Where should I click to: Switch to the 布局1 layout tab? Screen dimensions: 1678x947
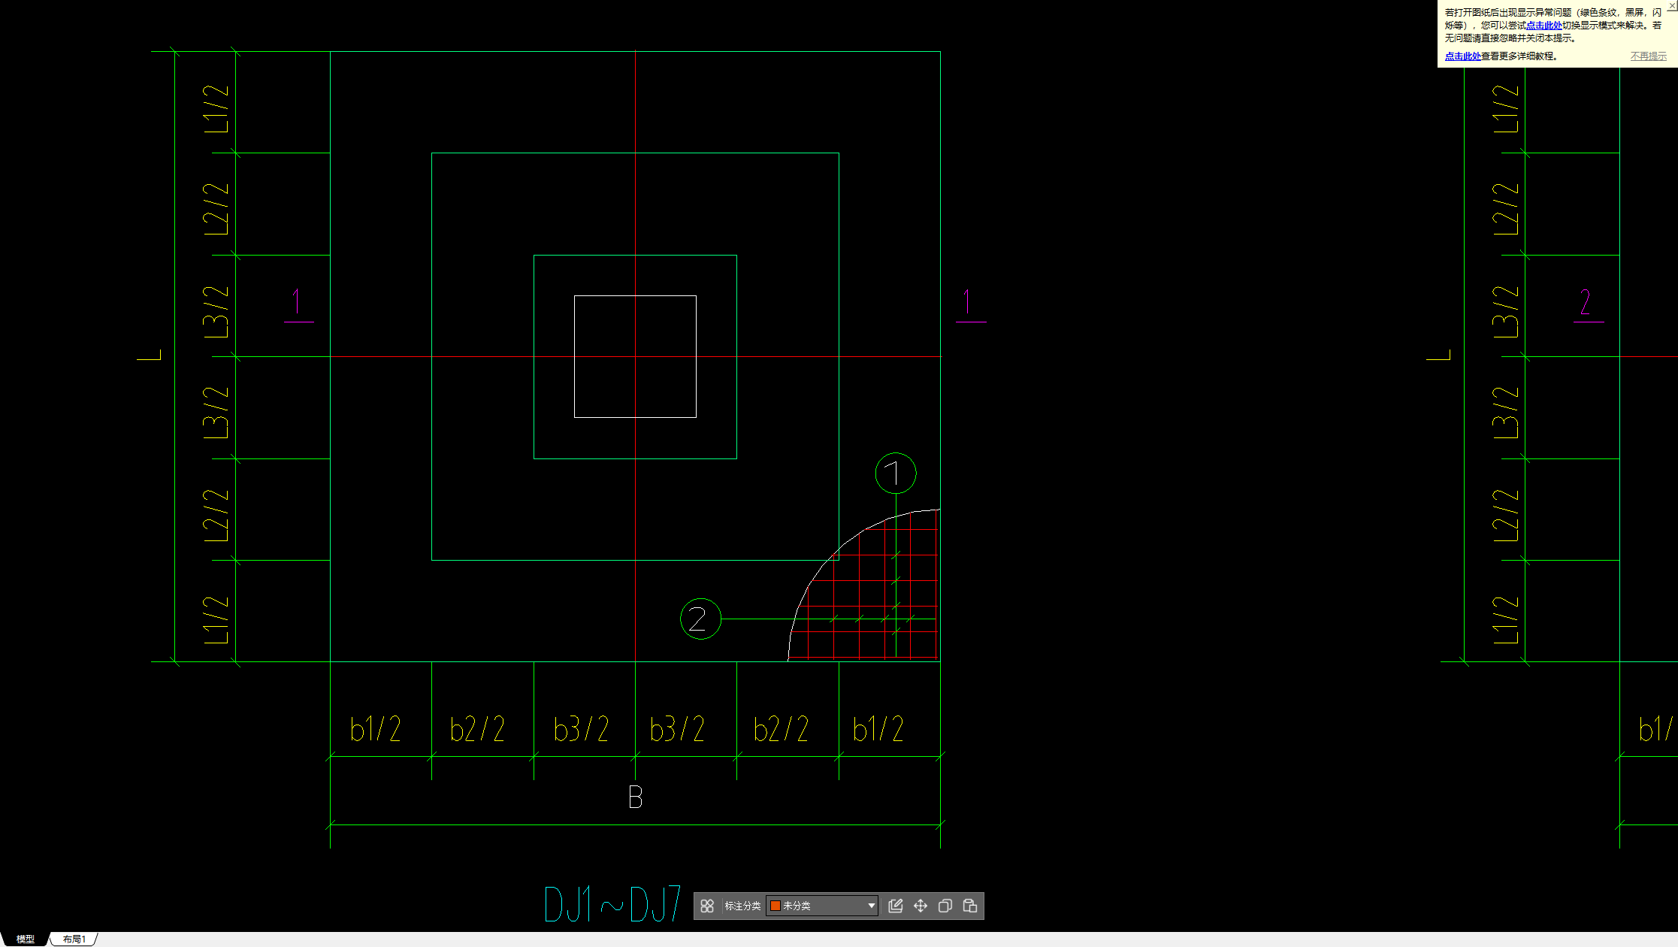[74, 939]
